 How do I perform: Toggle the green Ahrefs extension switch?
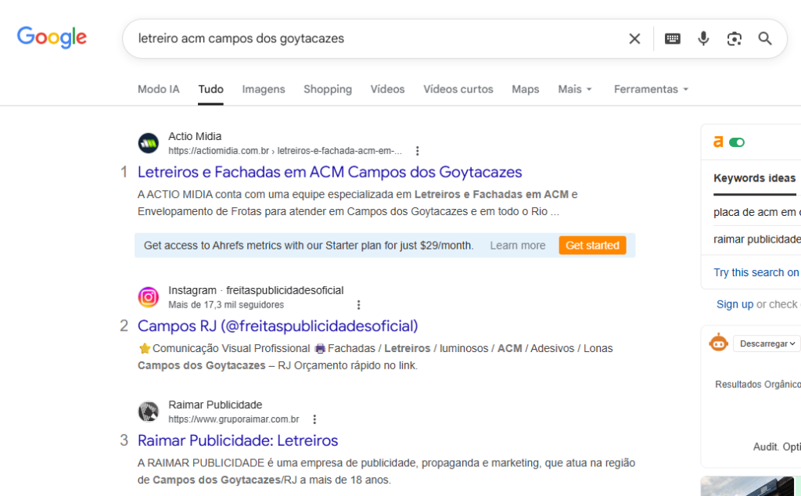click(x=737, y=142)
